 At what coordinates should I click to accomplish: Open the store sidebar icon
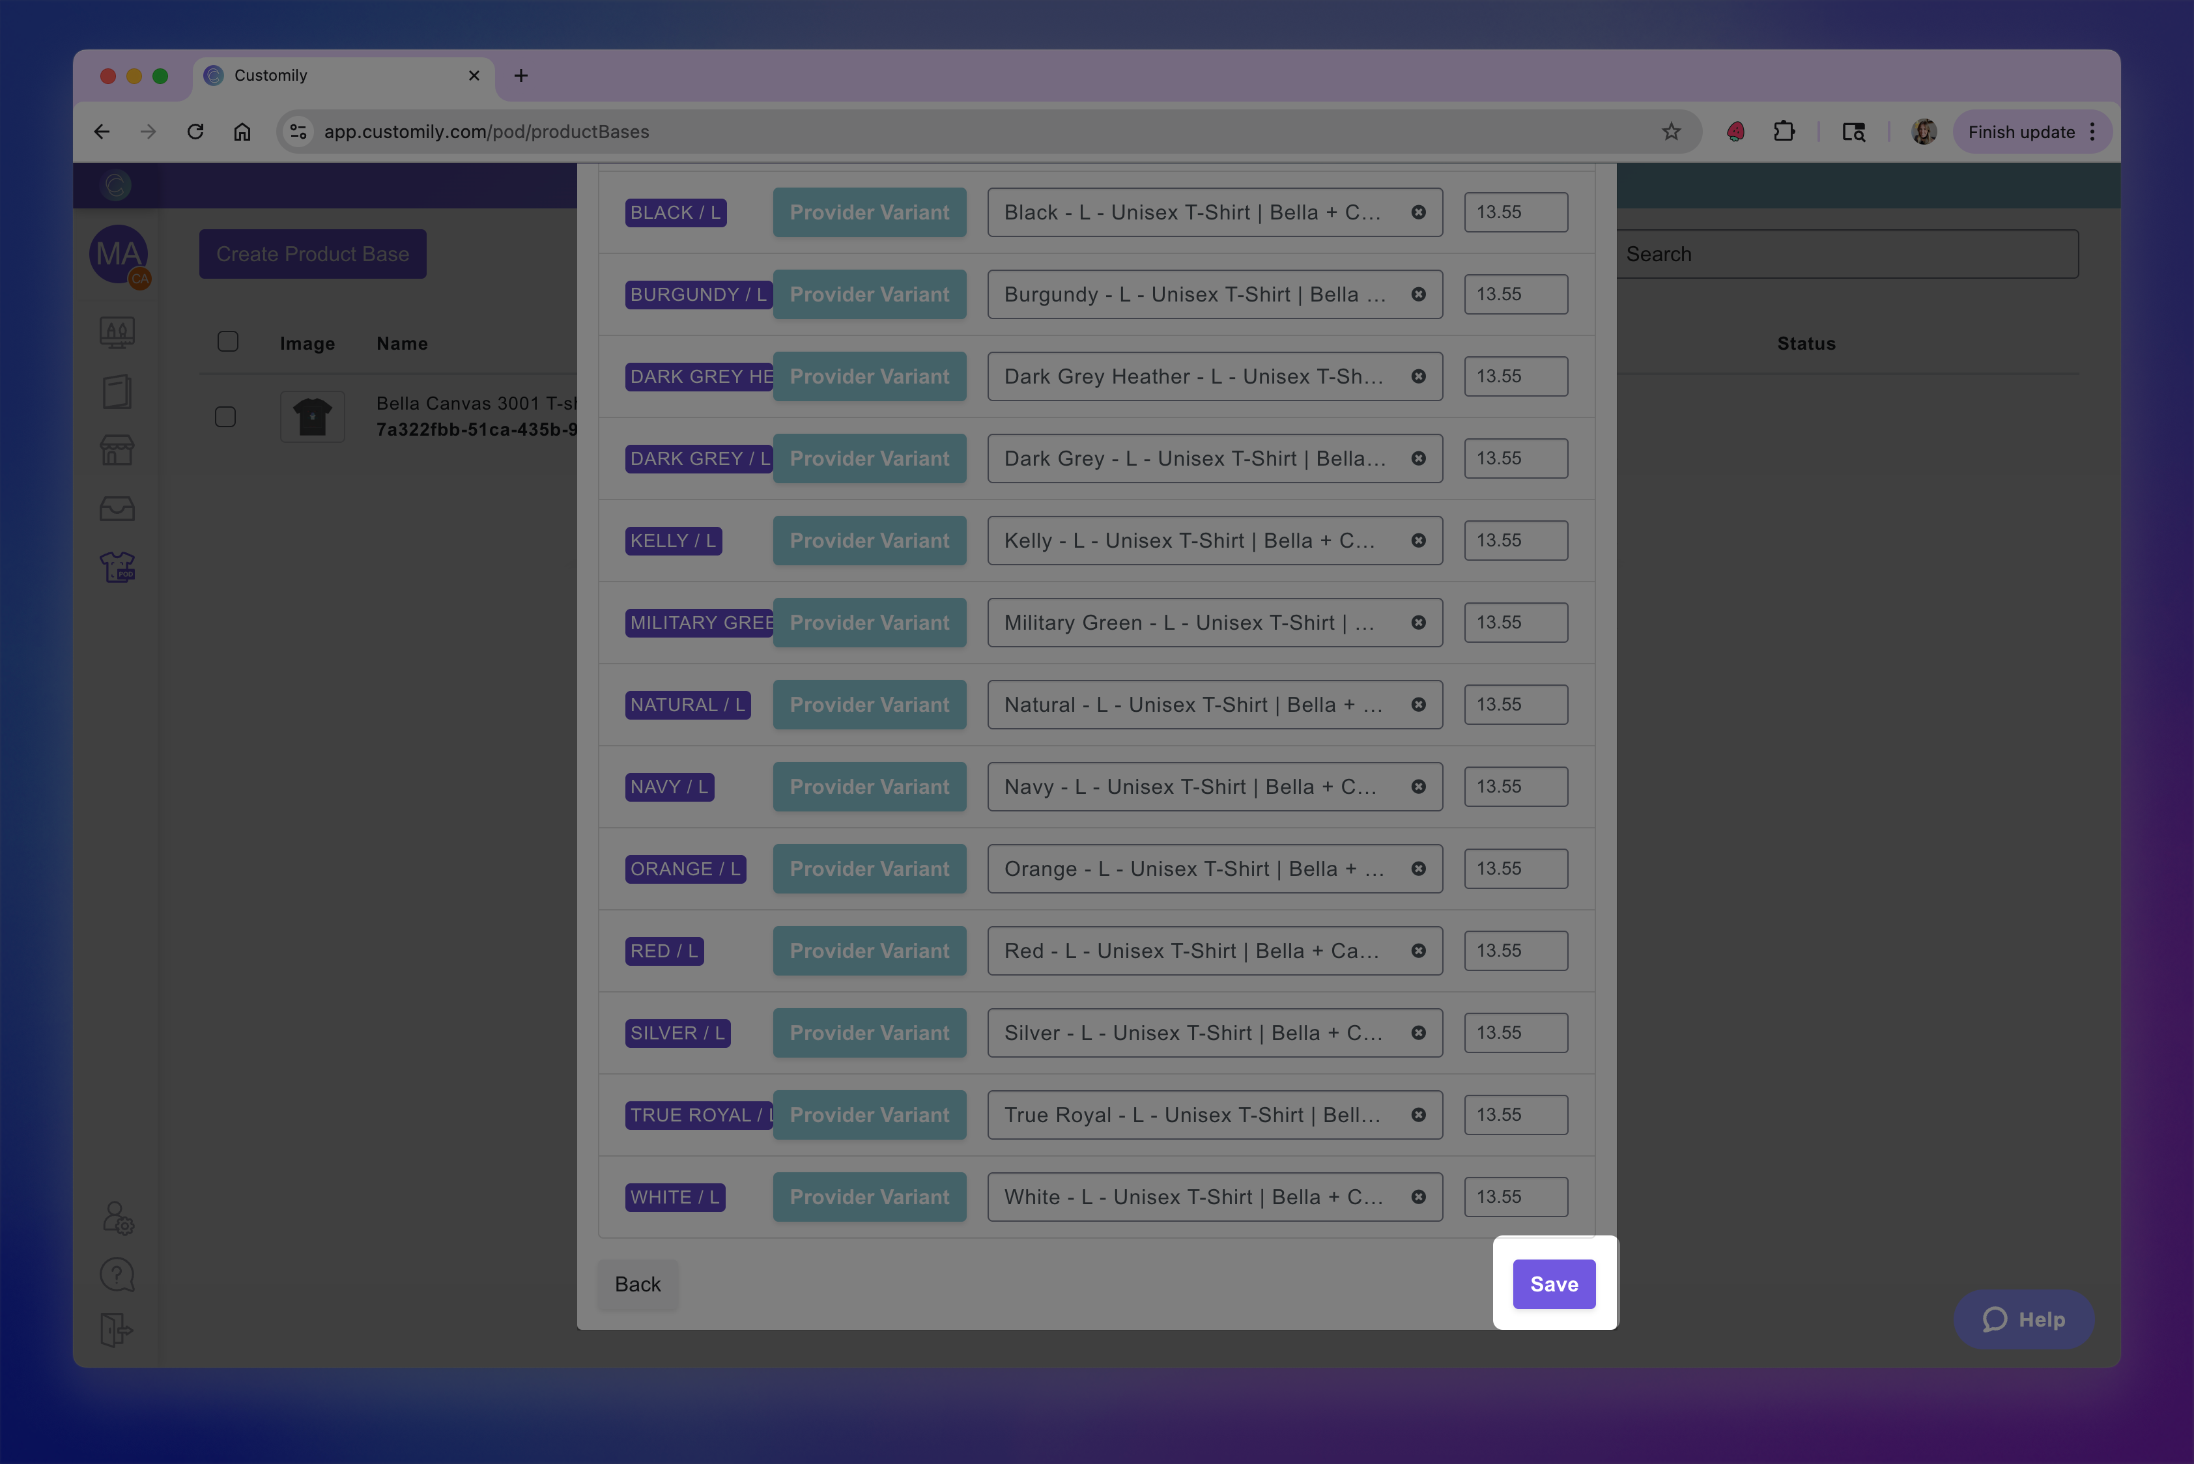118,451
